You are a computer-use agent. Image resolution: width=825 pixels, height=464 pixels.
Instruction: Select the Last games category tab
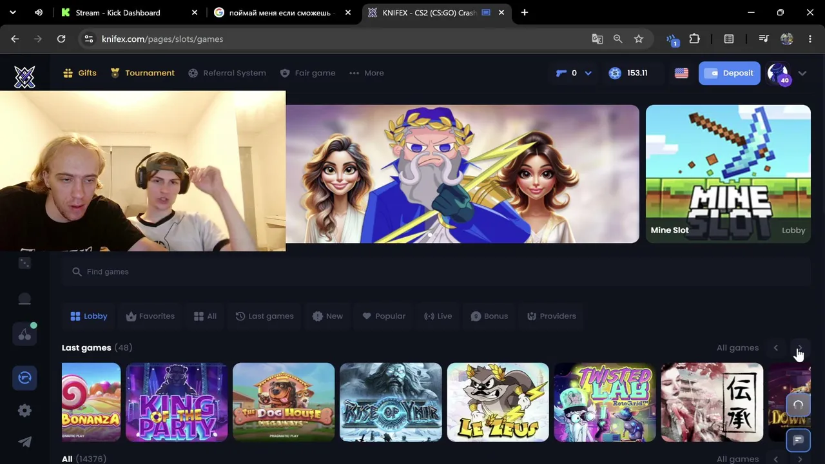264,316
